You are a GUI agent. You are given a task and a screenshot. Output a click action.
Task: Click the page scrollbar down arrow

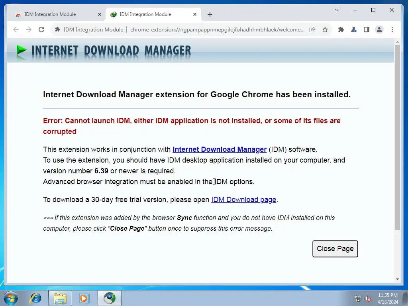[397, 279]
